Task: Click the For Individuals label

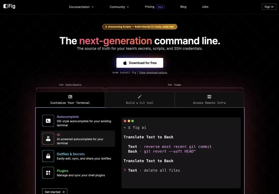Action: [70, 85]
